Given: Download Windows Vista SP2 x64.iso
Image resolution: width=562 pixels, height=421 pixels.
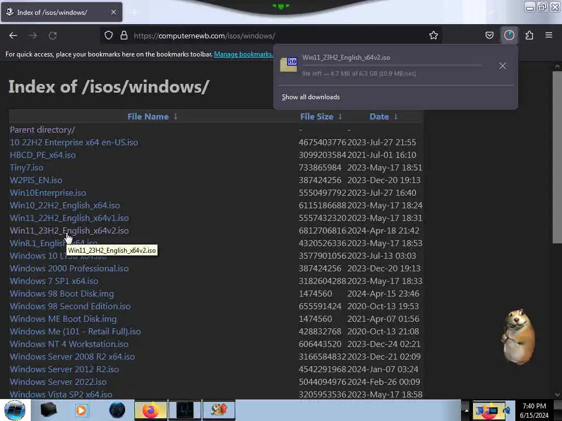Looking at the screenshot, I should [x=61, y=395].
